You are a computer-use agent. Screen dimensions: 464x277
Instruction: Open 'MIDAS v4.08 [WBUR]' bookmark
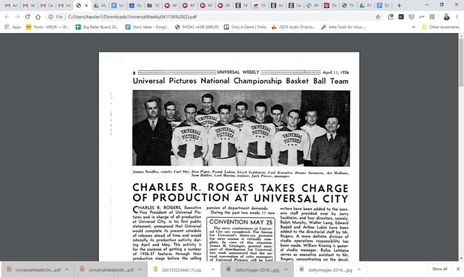coord(197,27)
